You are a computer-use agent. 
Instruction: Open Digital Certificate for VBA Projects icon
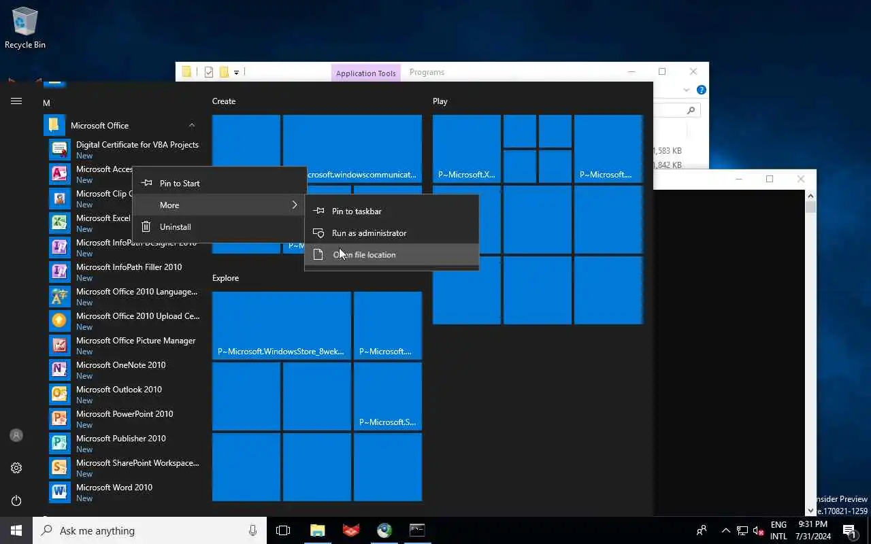[x=60, y=150]
